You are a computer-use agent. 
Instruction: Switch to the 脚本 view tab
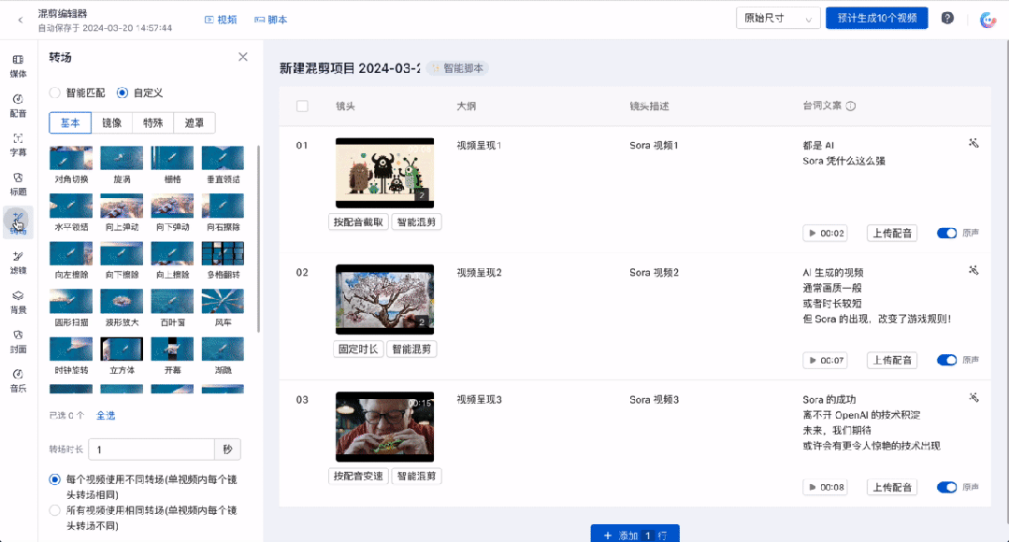coord(271,20)
